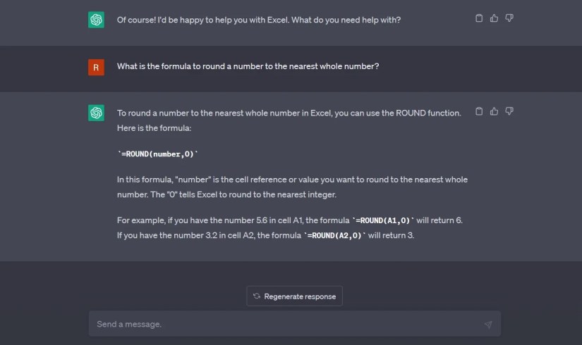Click the paragraph explaining the "number" argument
The image size is (582, 345).
[292, 187]
